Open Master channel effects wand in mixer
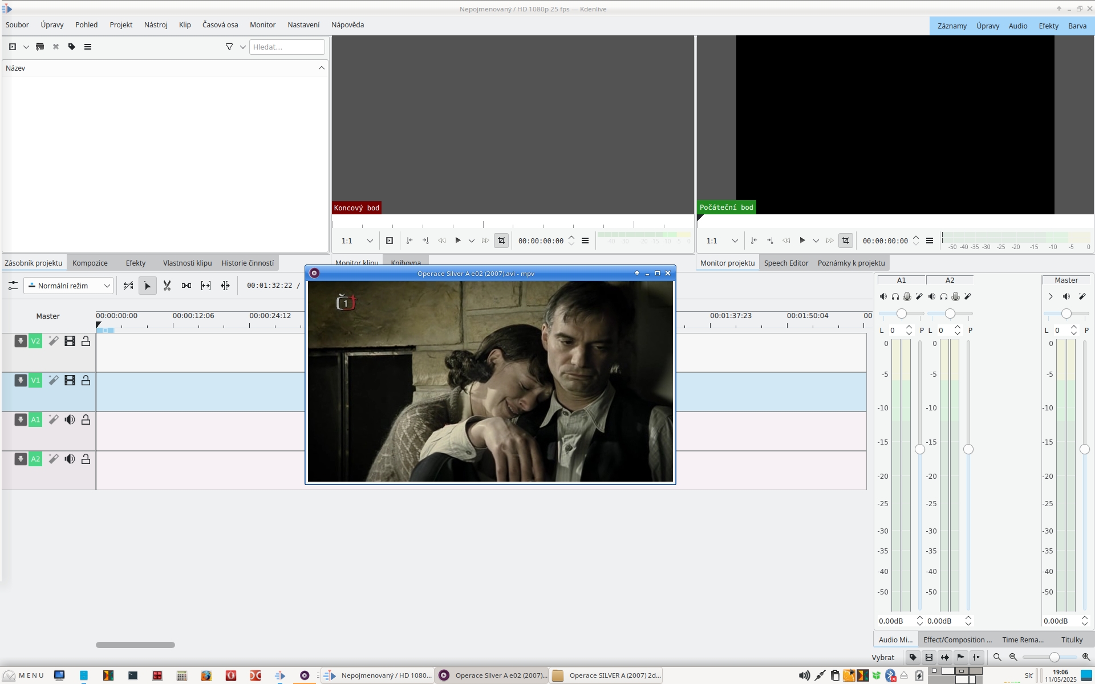Screen dimensions: 1095x684 (x=1082, y=296)
